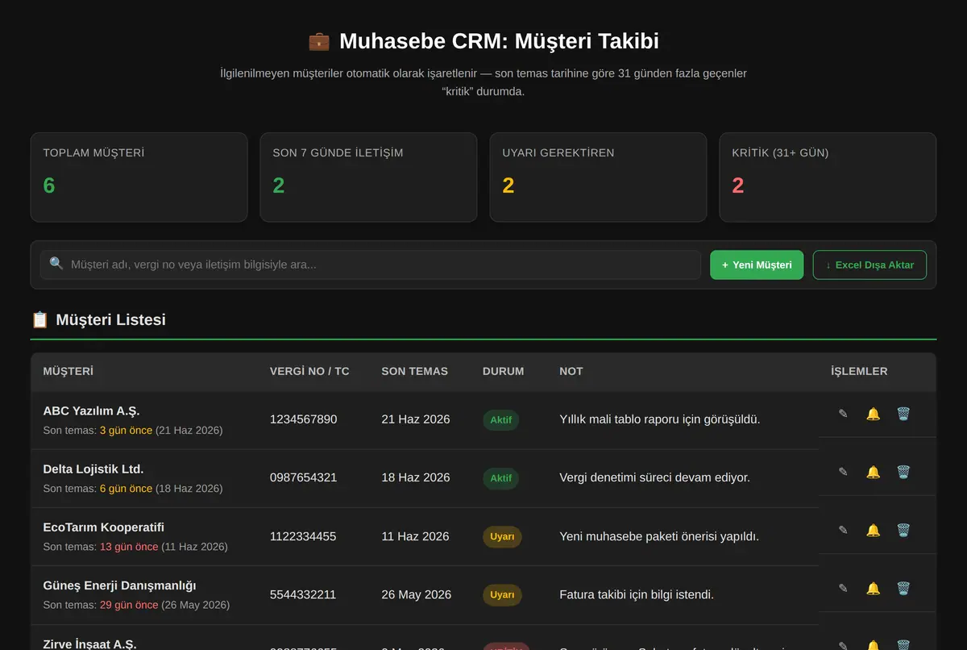The width and height of the screenshot is (967, 650).
Task: Click the '6 gün önce' contact label
Action: 126,489
